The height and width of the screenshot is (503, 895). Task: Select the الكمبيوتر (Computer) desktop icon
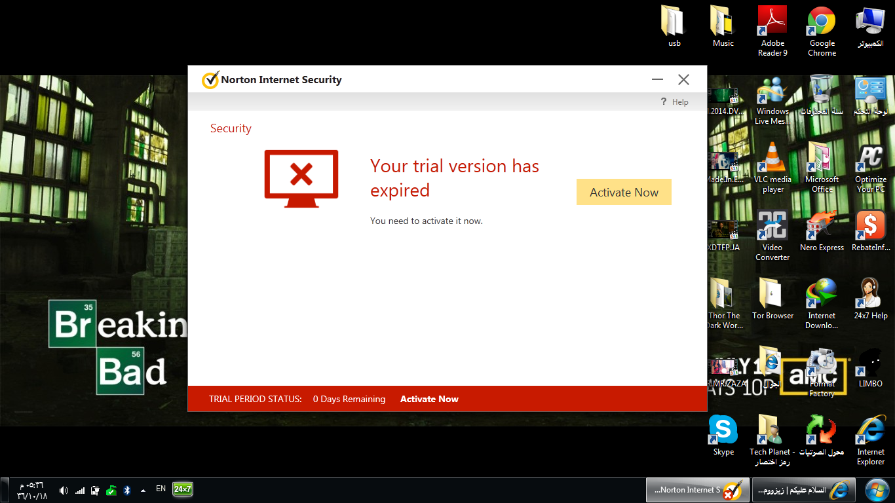(x=871, y=27)
